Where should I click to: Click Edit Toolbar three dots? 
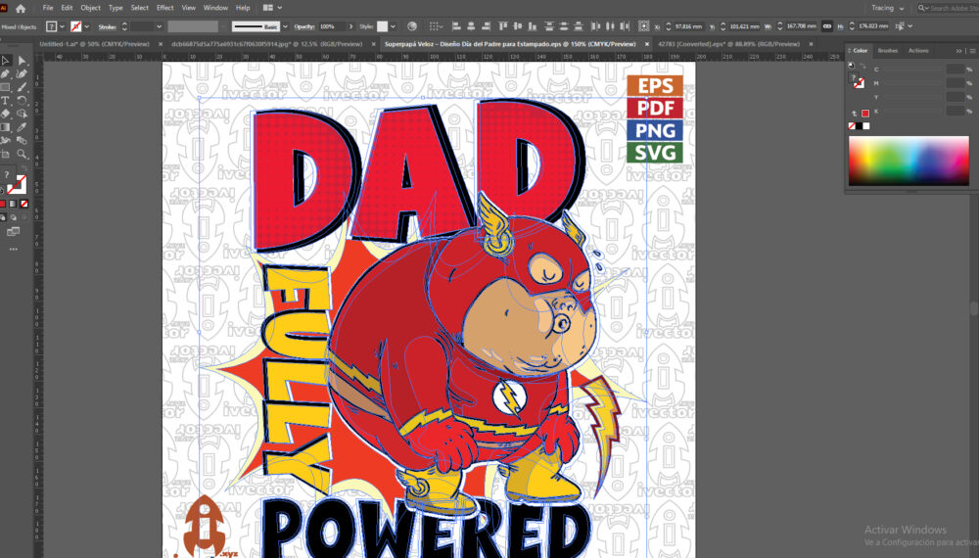pyautogui.click(x=13, y=249)
